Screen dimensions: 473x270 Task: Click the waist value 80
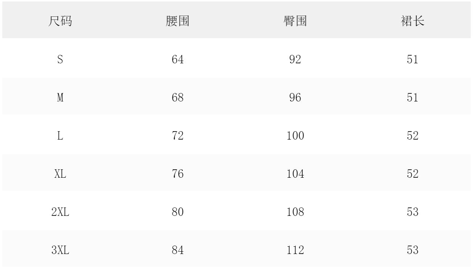[178, 212]
